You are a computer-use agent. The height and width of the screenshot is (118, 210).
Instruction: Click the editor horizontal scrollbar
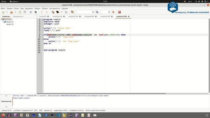pos(101,93)
